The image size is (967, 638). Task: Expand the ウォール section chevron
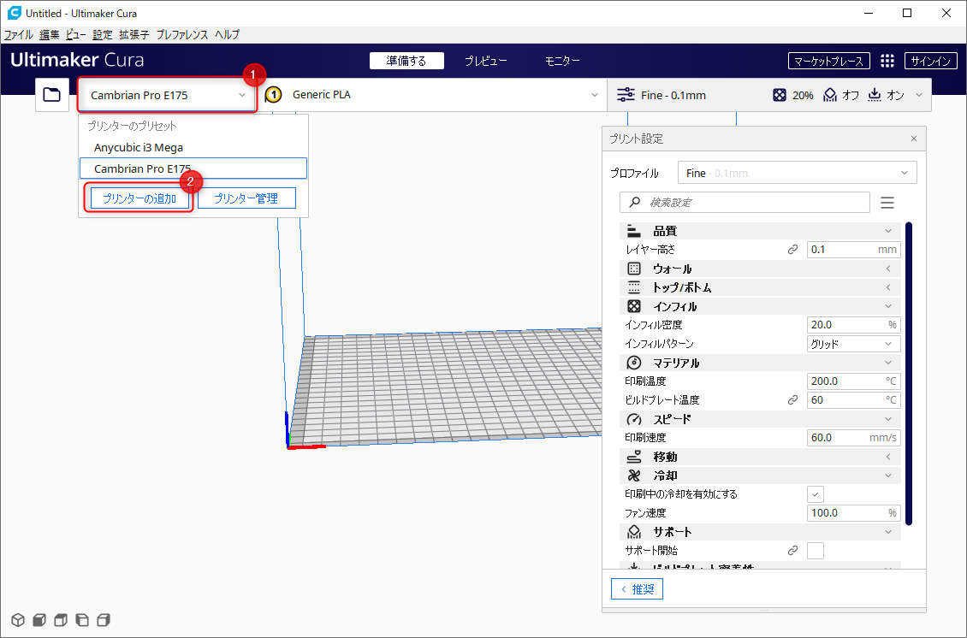click(x=888, y=269)
